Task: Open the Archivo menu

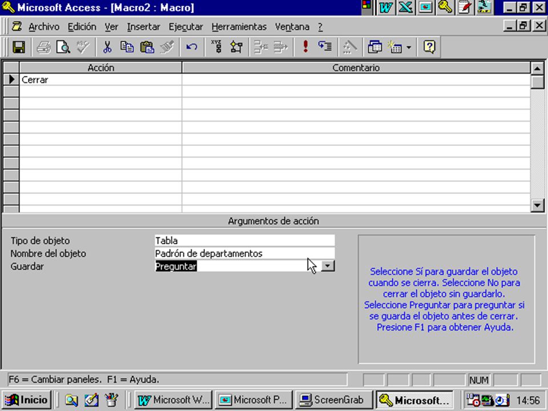Action: pos(44,27)
